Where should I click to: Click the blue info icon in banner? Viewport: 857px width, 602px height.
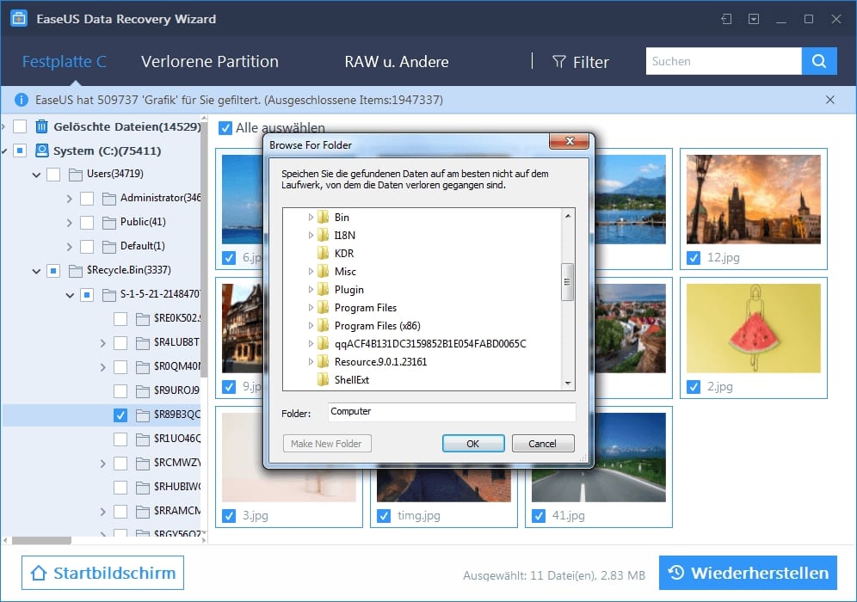pyautogui.click(x=22, y=100)
